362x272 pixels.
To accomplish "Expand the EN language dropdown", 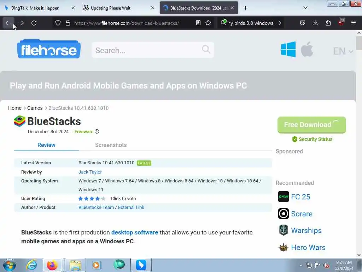I will click(343, 51).
